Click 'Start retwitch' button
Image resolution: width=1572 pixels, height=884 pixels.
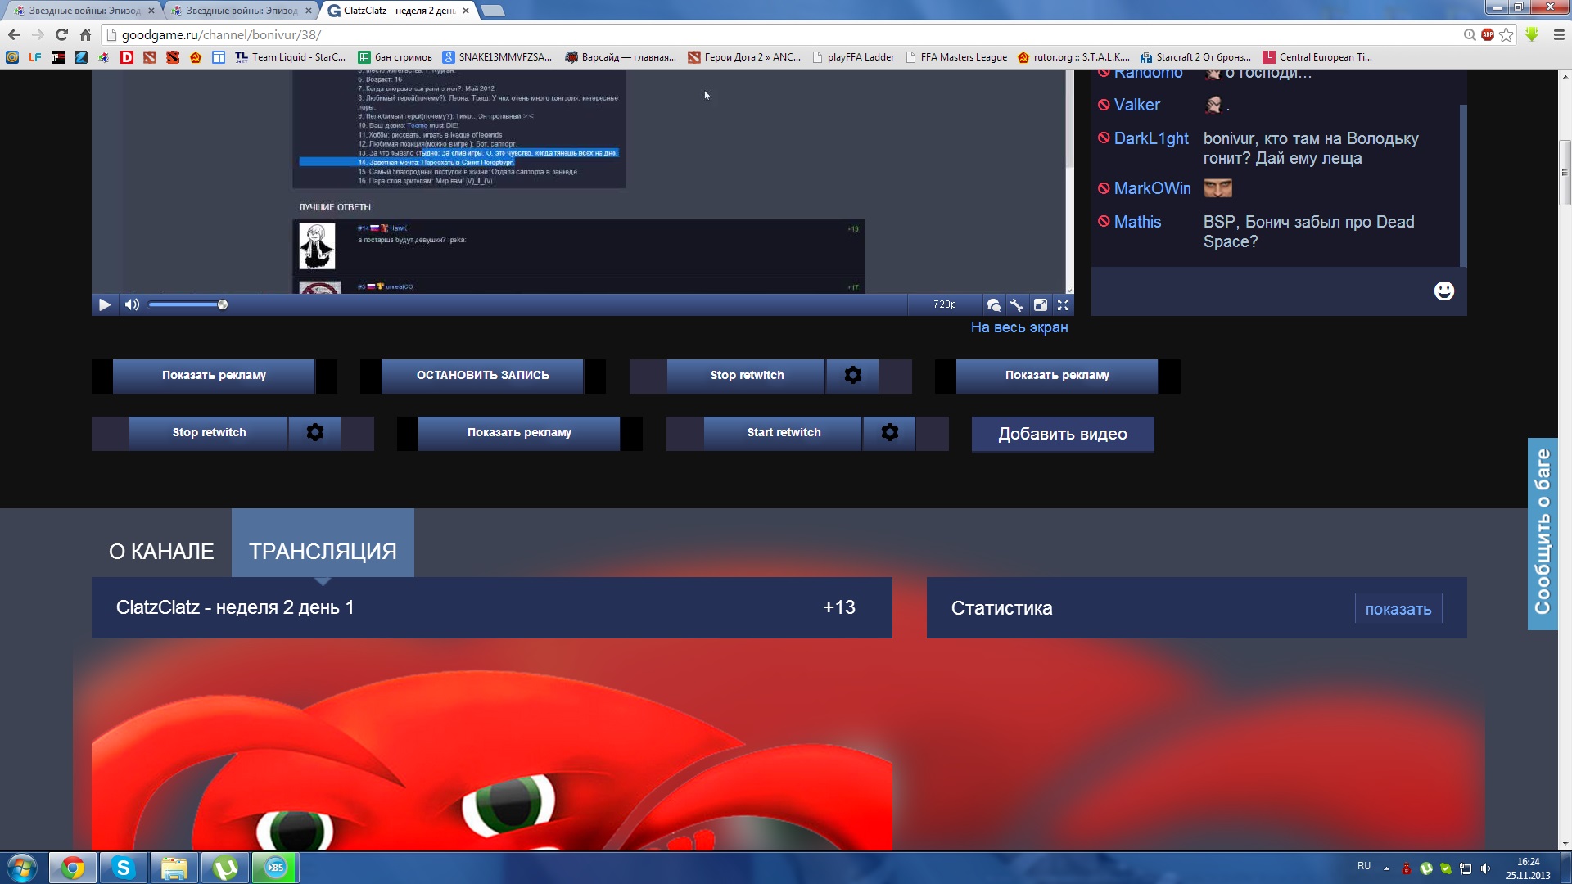pos(784,433)
